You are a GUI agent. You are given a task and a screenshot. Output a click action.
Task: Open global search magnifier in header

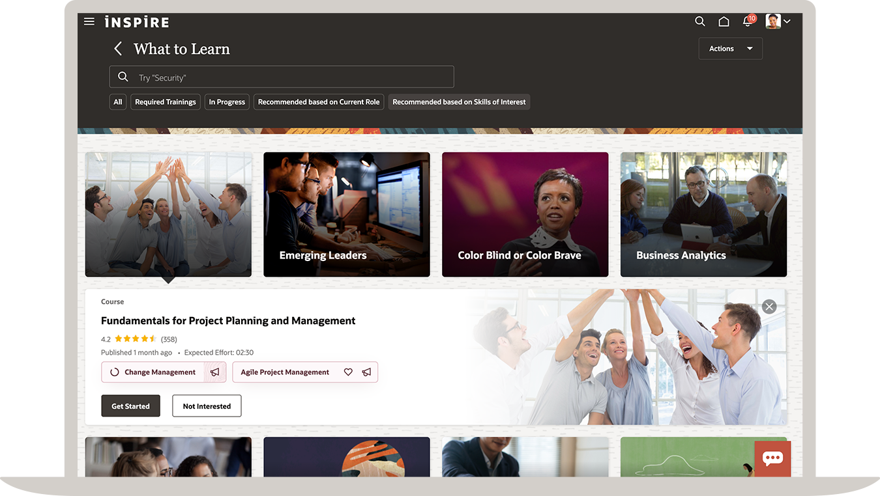[x=700, y=21]
